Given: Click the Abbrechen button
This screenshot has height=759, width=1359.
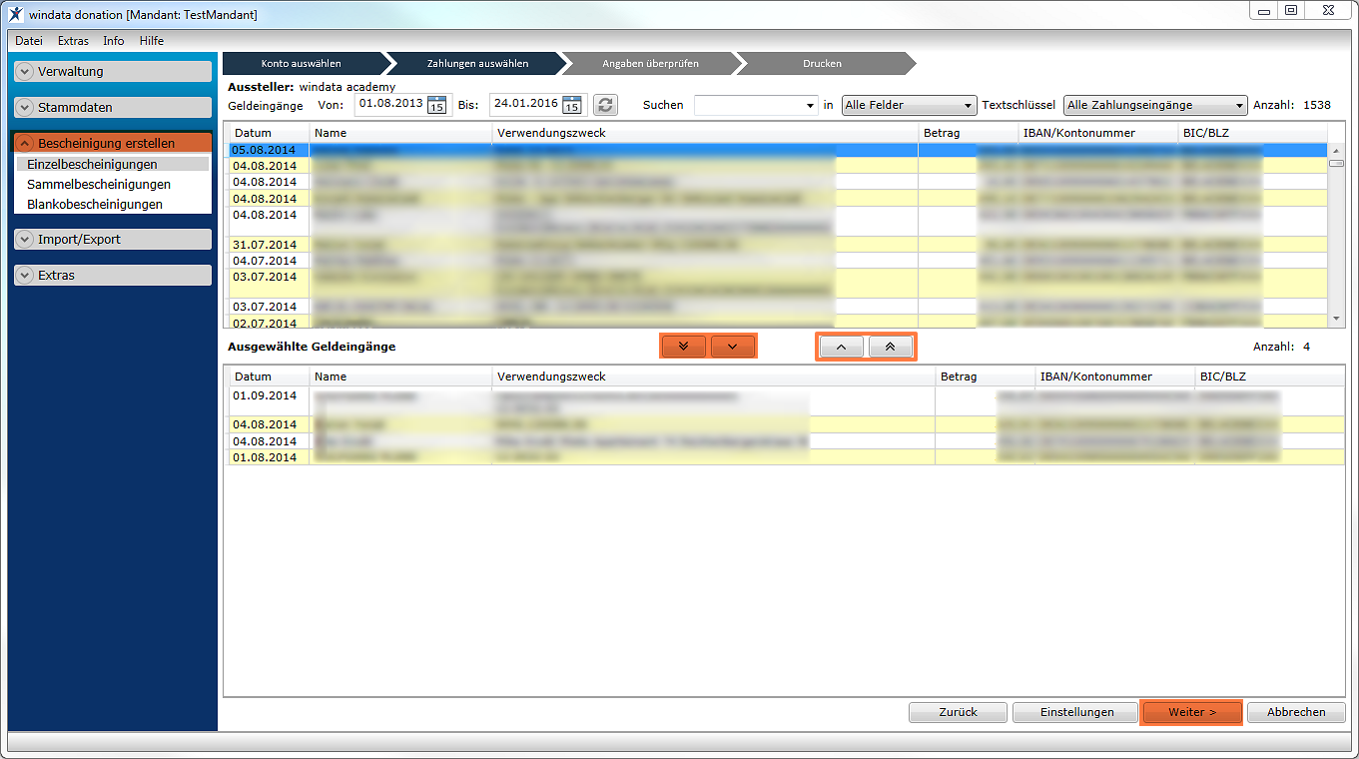Looking at the screenshot, I should click(1296, 712).
